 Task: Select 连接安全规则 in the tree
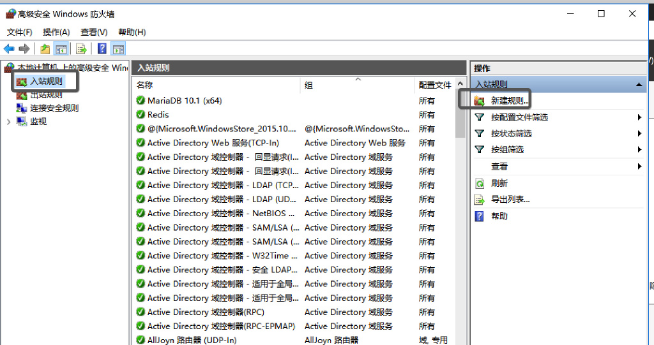54,108
